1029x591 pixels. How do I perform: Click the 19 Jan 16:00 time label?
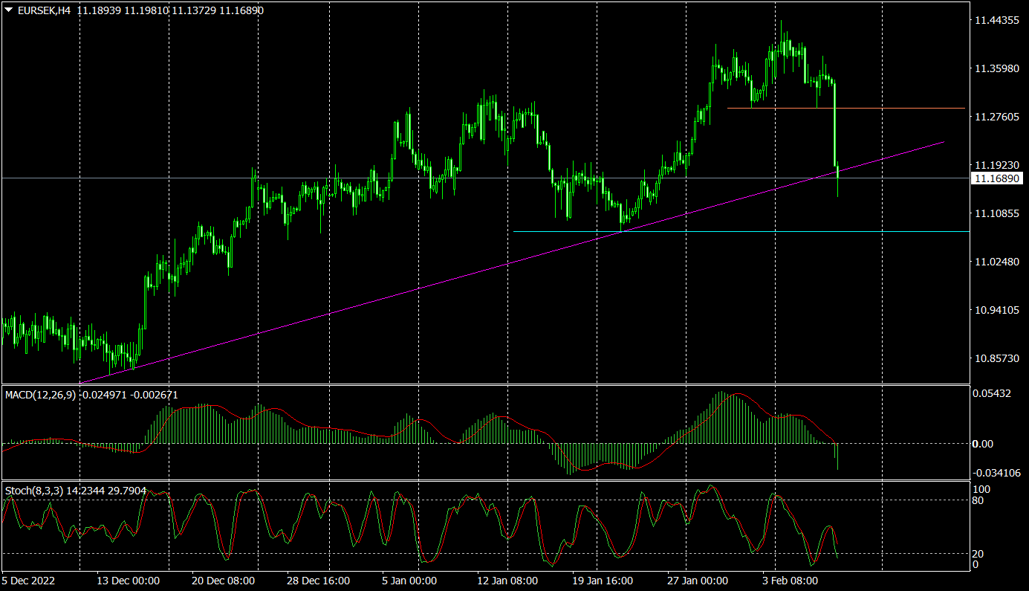[602, 581]
